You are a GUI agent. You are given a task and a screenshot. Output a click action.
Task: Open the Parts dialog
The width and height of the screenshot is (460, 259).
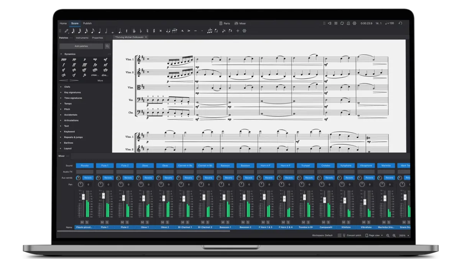tap(225, 23)
